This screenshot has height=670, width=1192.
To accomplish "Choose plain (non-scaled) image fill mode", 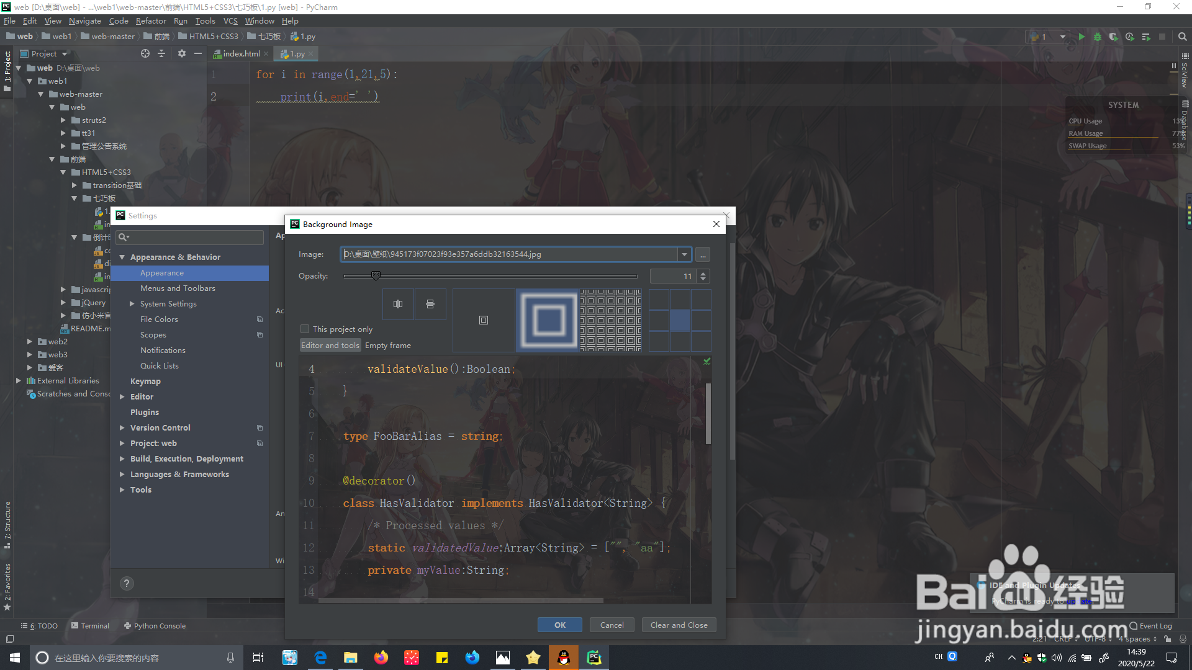I will pyautogui.click(x=484, y=320).
